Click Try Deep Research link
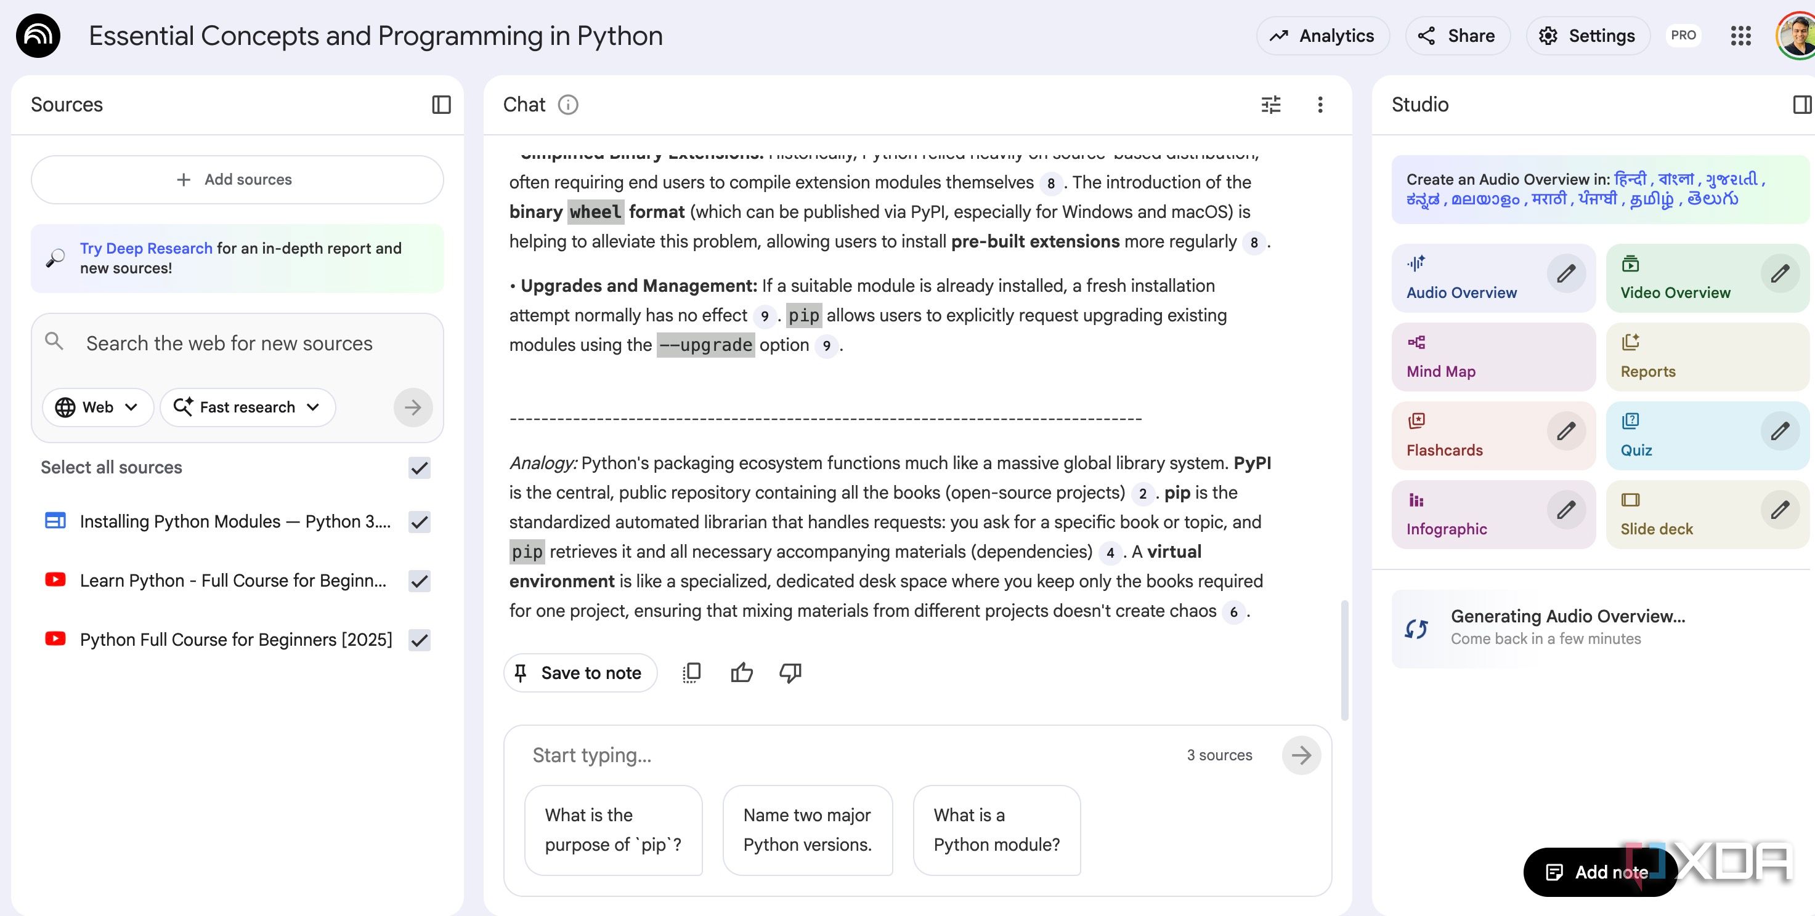The image size is (1815, 916). point(146,249)
